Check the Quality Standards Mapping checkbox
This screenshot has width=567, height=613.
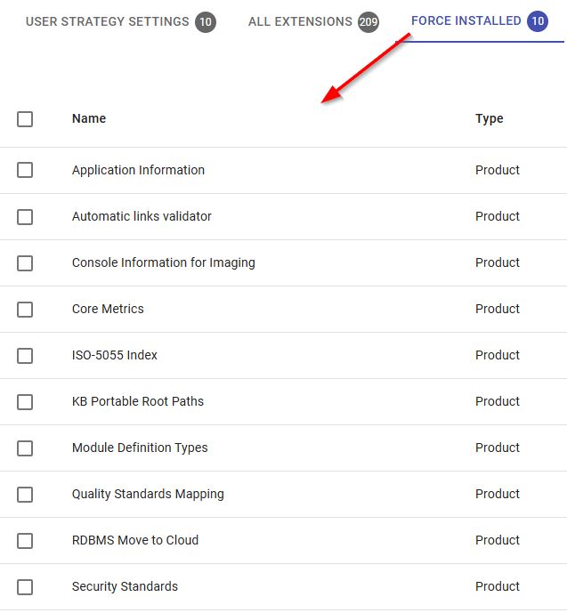pos(25,494)
